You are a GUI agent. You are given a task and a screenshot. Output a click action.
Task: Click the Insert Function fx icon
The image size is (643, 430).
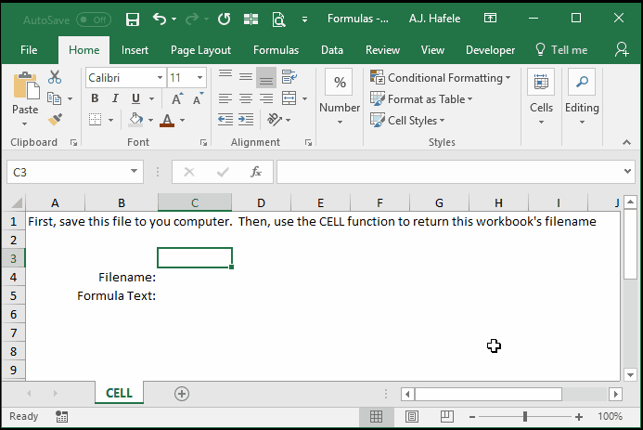coord(256,172)
